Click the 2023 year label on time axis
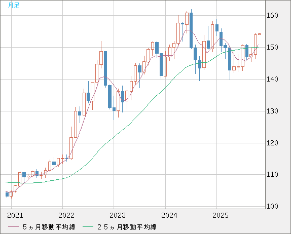The width and height of the screenshot is (291, 234). [118, 215]
